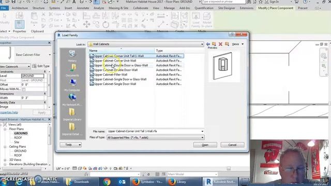The image size is (331, 186).
Task: Select Upper Cabinet-Corner Unit-Wall file
Action: click(137, 61)
